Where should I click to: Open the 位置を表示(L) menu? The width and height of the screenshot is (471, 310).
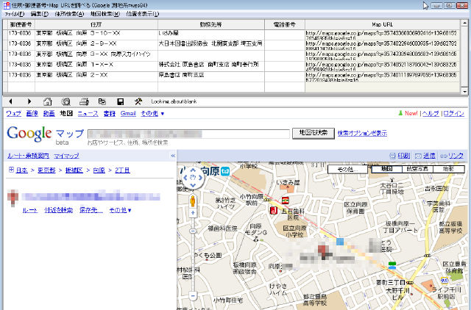click(143, 14)
